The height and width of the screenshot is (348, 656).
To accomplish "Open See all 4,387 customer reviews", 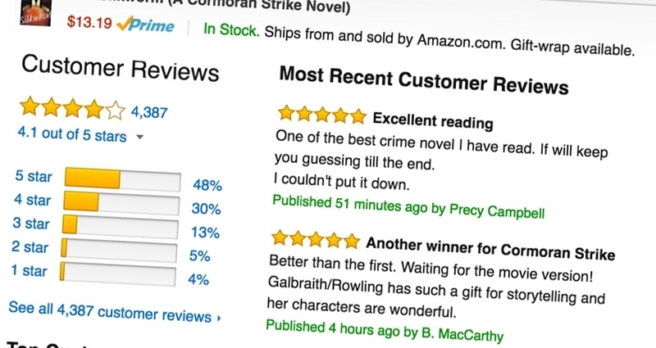I will 110,312.
